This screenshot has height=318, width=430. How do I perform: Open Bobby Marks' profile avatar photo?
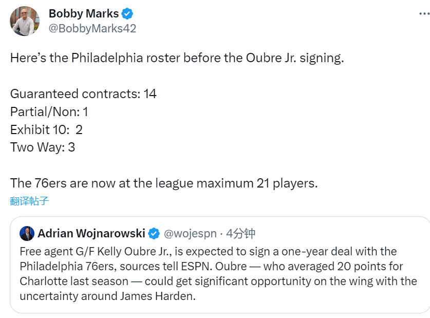point(25,21)
